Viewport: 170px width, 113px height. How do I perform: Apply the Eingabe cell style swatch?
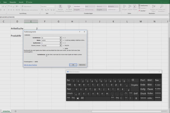[102, 10]
